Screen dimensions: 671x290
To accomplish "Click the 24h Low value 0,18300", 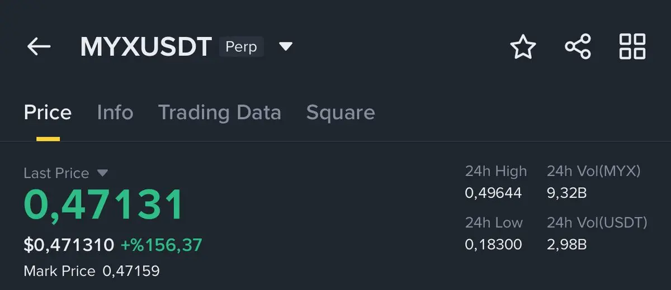I will [493, 244].
